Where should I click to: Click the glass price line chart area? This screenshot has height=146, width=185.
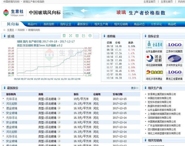(50, 62)
